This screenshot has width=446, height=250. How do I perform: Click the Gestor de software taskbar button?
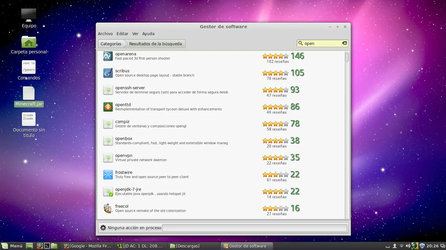(247, 246)
